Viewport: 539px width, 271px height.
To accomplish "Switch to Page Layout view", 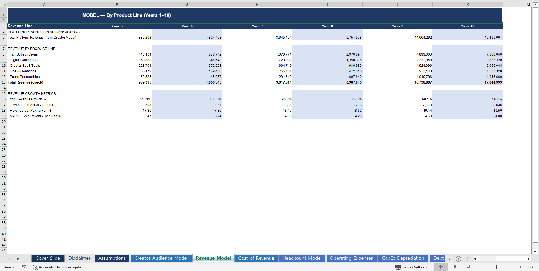I will 455,267.
